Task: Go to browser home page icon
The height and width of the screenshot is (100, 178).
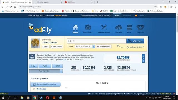Action: point(15,7)
